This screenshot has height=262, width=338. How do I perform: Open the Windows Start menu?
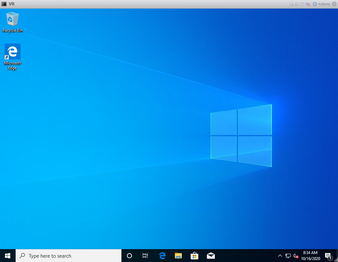click(8, 256)
